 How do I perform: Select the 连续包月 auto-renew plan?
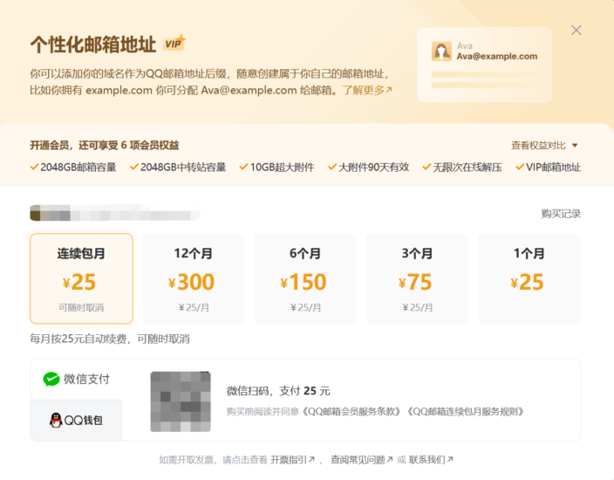coord(82,278)
